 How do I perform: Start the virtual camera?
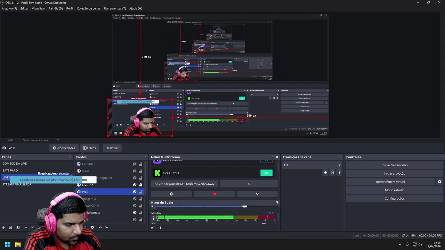[x=390, y=182]
